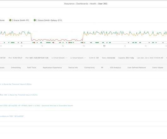Image resolution: width=167 pixels, height=139 pixels.
Task: Open Grace.Smith-PC device label
Action: coord(21,20)
